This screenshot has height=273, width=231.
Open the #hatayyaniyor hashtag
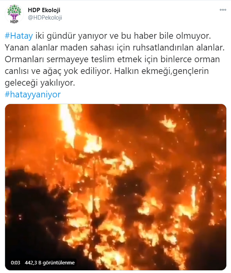coord(33,95)
